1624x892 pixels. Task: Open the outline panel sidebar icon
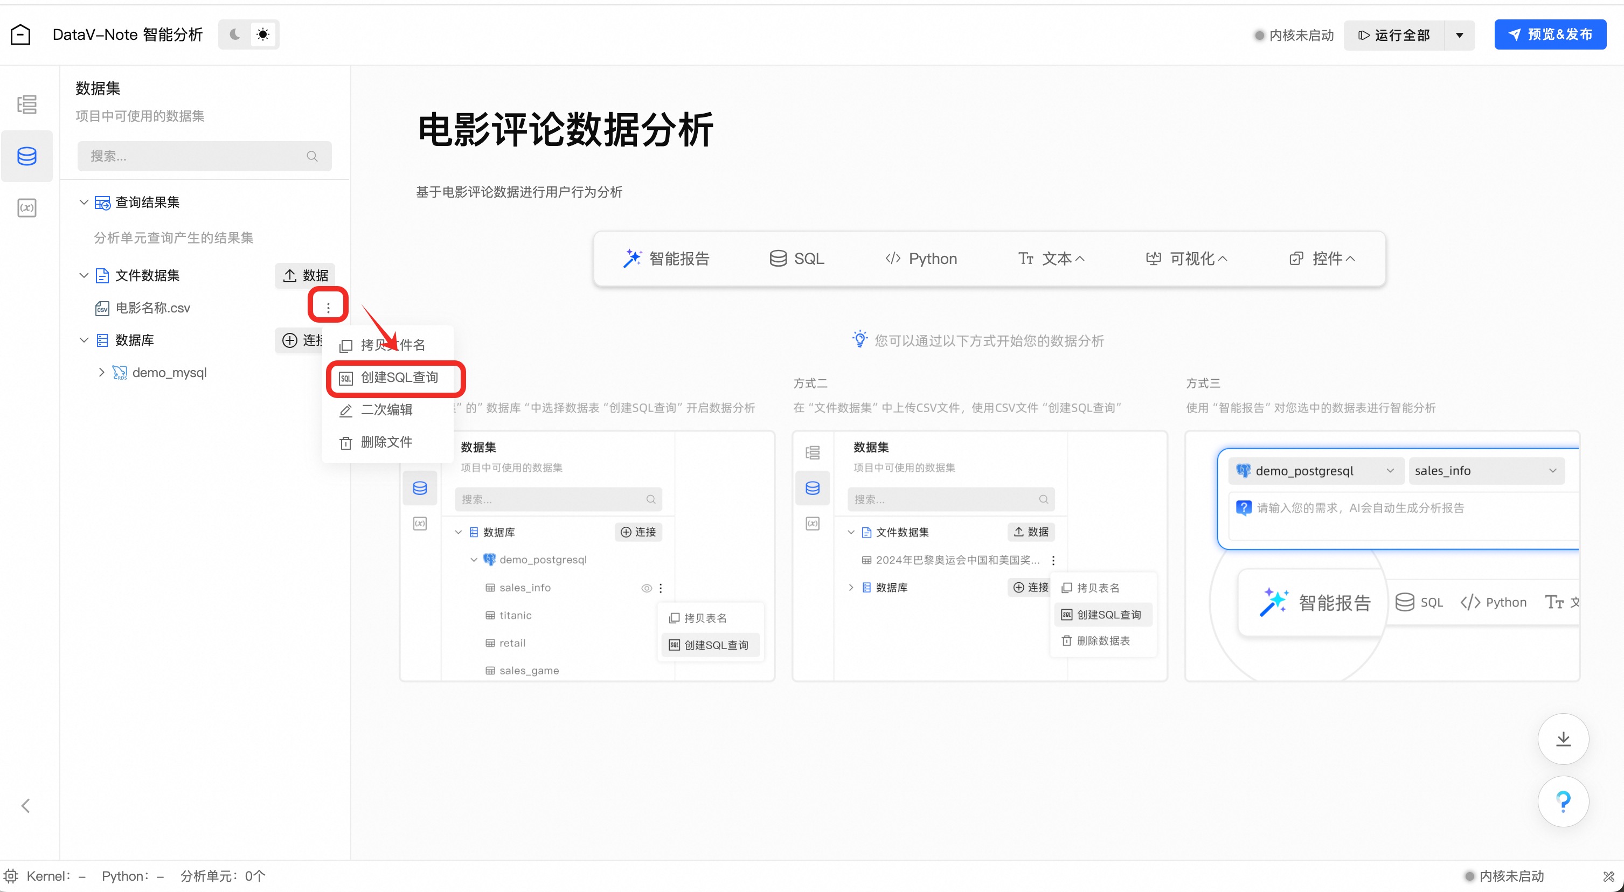click(x=26, y=104)
